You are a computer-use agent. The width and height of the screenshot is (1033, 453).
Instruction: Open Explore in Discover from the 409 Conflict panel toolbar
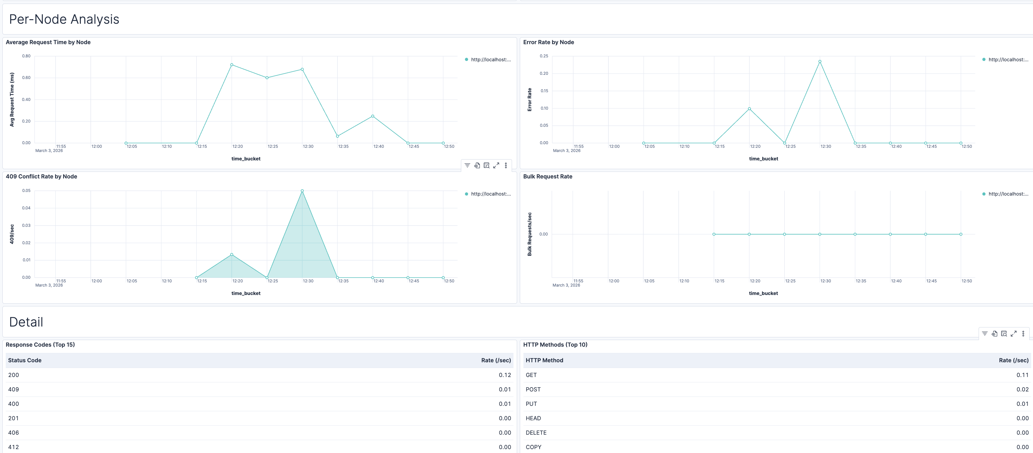pyautogui.click(x=477, y=165)
